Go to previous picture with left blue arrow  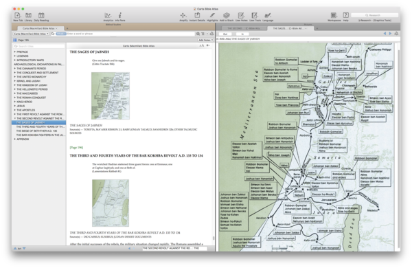pos(385,34)
